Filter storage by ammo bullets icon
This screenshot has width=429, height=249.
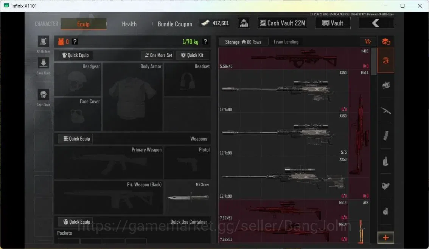click(x=386, y=161)
